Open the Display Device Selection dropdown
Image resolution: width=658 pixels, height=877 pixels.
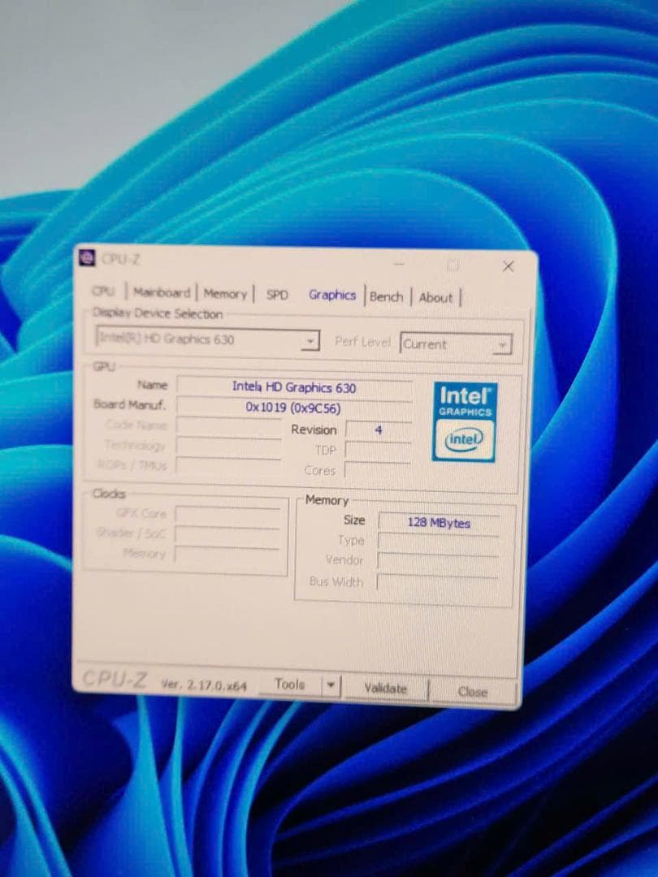[311, 340]
